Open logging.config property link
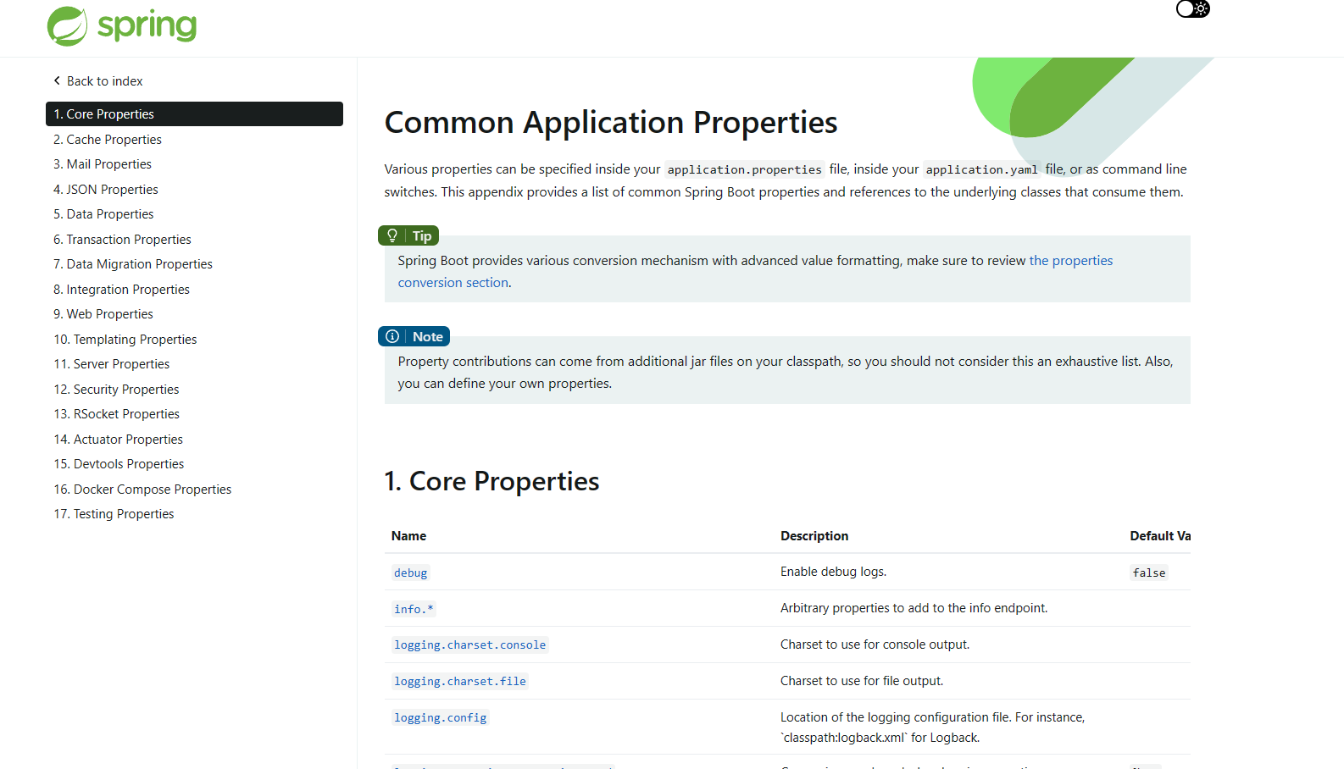Image resolution: width=1344 pixels, height=769 pixels. pos(441,718)
